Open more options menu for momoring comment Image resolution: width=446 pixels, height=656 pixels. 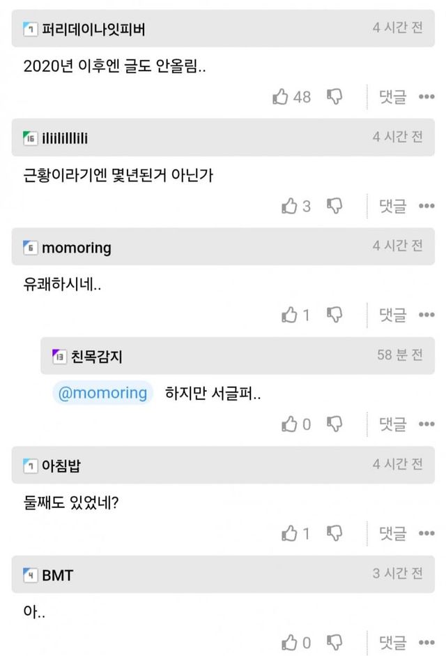[x=426, y=315]
